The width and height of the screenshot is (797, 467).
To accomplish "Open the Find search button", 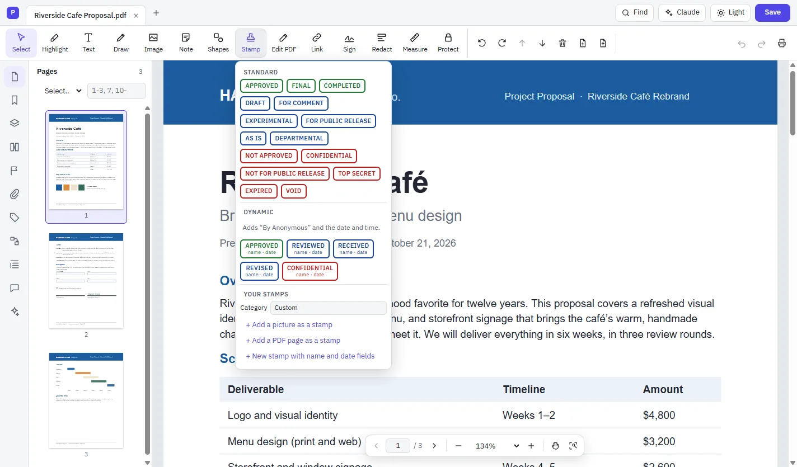I will (x=634, y=12).
